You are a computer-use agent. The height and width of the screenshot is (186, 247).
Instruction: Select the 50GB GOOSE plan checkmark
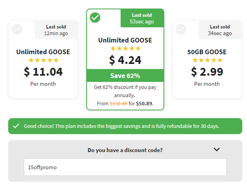coord(181,29)
